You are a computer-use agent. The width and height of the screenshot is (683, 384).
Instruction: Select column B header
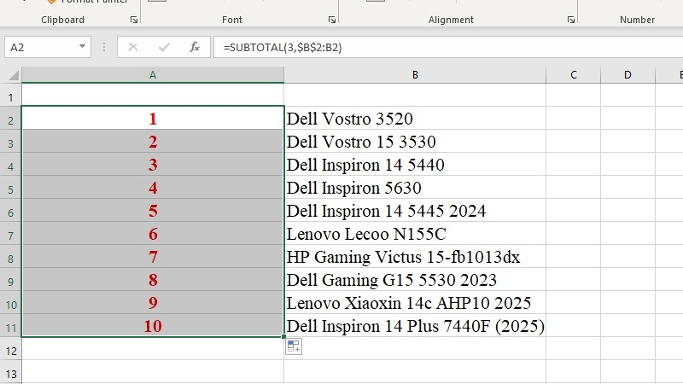click(x=415, y=75)
